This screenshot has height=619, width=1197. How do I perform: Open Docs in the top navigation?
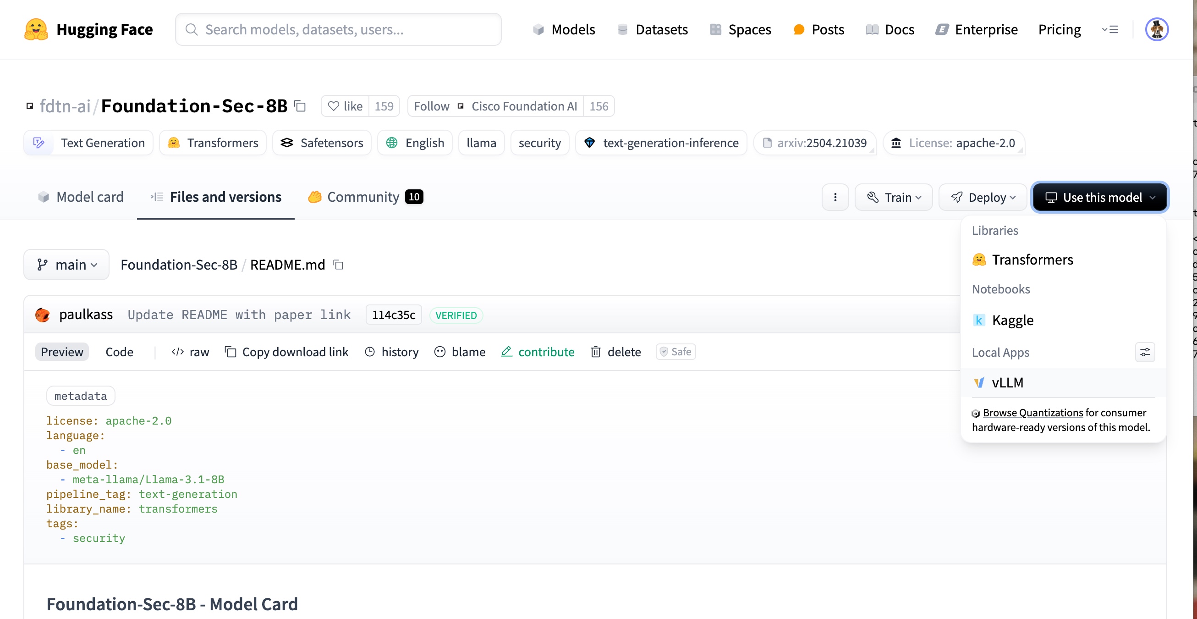coord(890,29)
